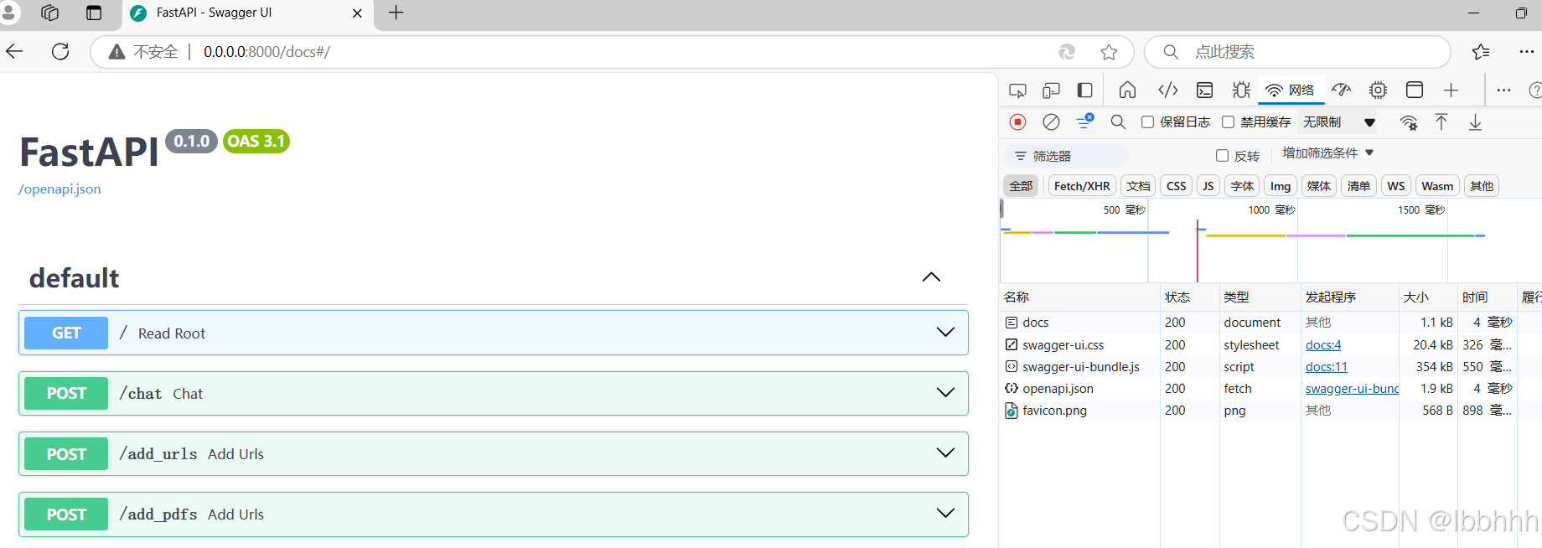Toggle device emulation icon in DevTools
Screen dimensions: 1542x548
coord(1051,90)
